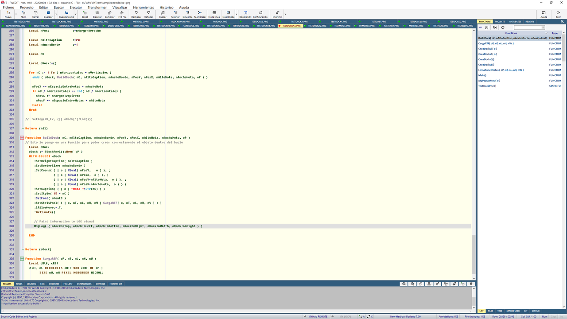Sort functions alphabetically with A-Z icon
Screen dimensions: 567x319
(x=487, y=27)
